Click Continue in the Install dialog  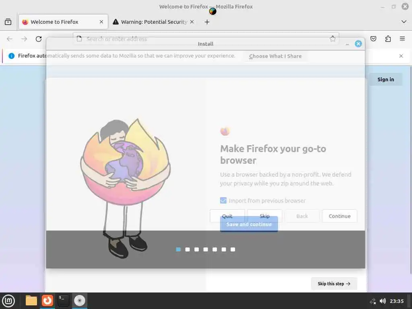(x=340, y=216)
